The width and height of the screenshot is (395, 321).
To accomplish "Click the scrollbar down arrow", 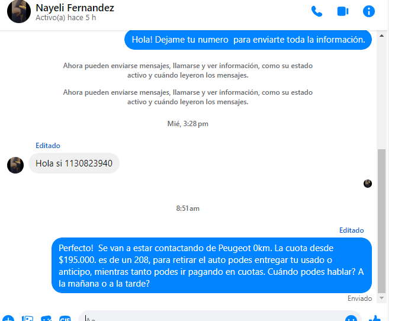I will point(381,298).
